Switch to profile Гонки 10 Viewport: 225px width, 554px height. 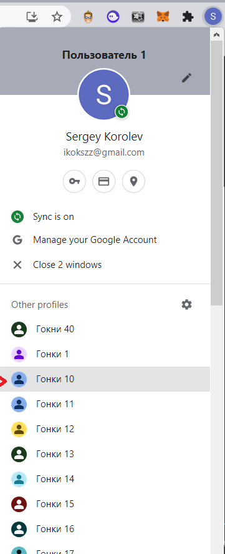(x=105, y=379)
